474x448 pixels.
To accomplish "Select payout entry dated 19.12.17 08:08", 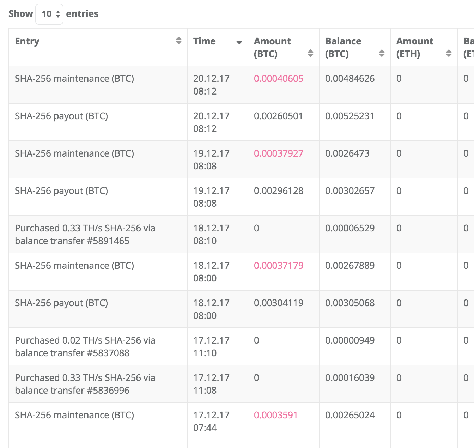I will coord(61,191).
